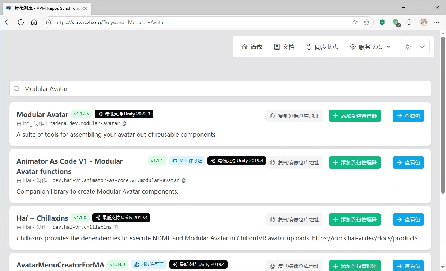This screenshot has width=446, height=271.
Task: Copy the nadena.dev.modular-avatar package ID
Action: [x=124, y=123]
